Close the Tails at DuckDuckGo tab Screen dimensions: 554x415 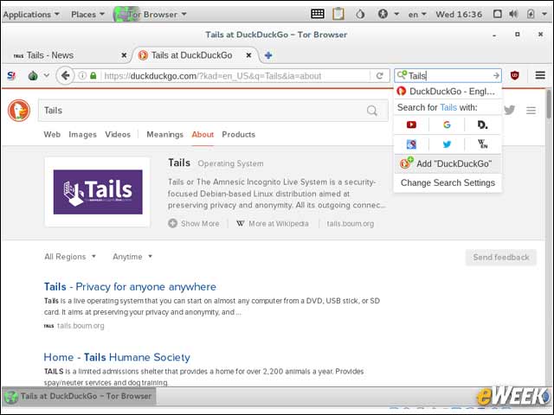pos(248,55)
